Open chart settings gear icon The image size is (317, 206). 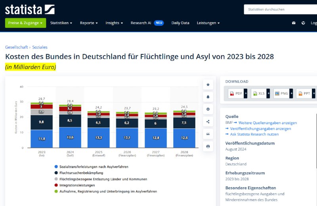(208, 109)
